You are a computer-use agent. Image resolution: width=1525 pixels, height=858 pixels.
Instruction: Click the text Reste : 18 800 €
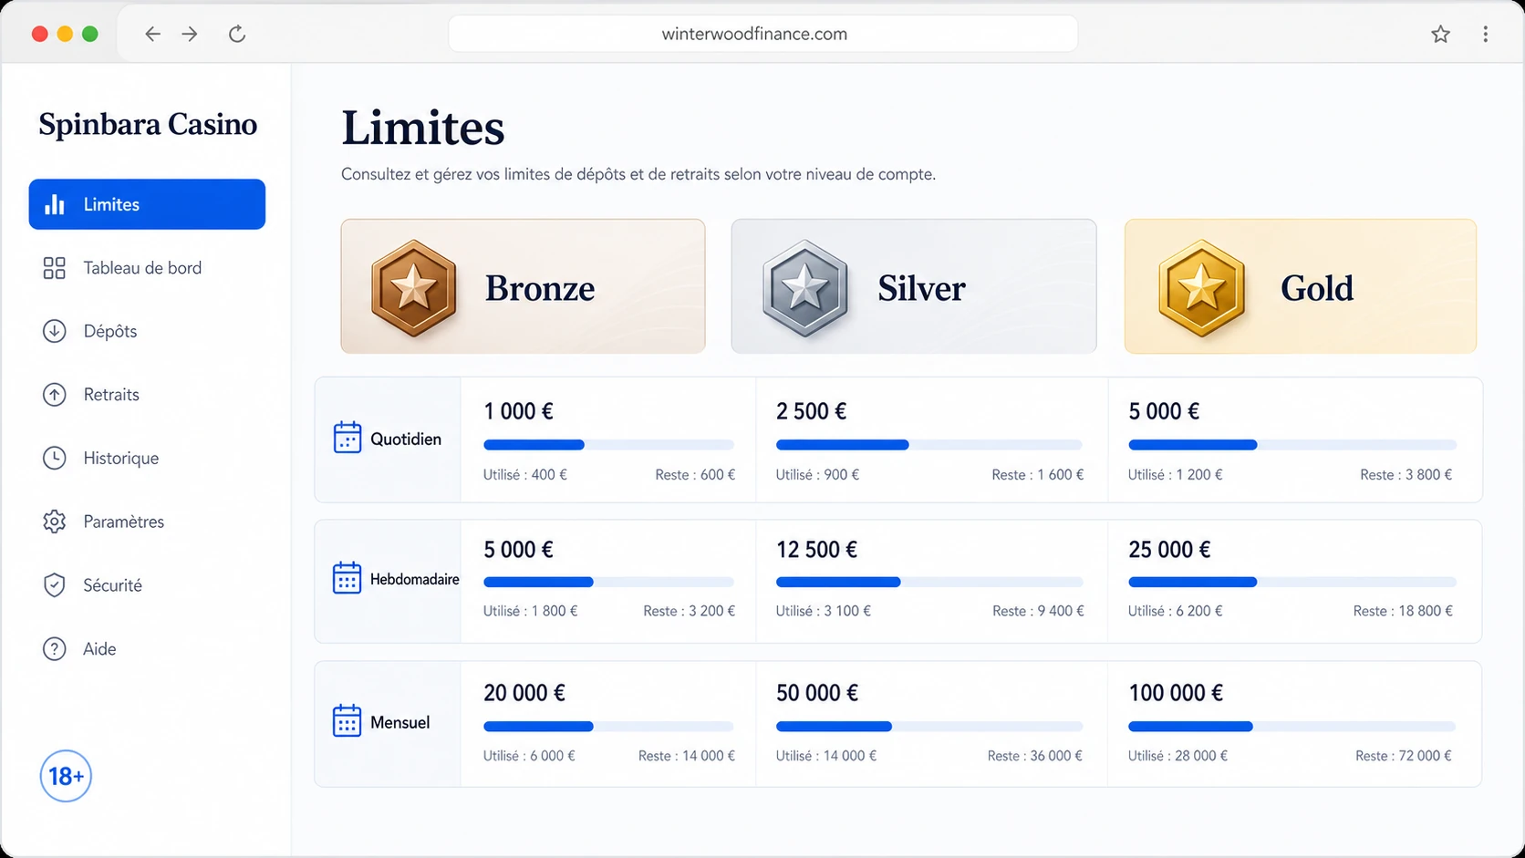[1403, 611]
